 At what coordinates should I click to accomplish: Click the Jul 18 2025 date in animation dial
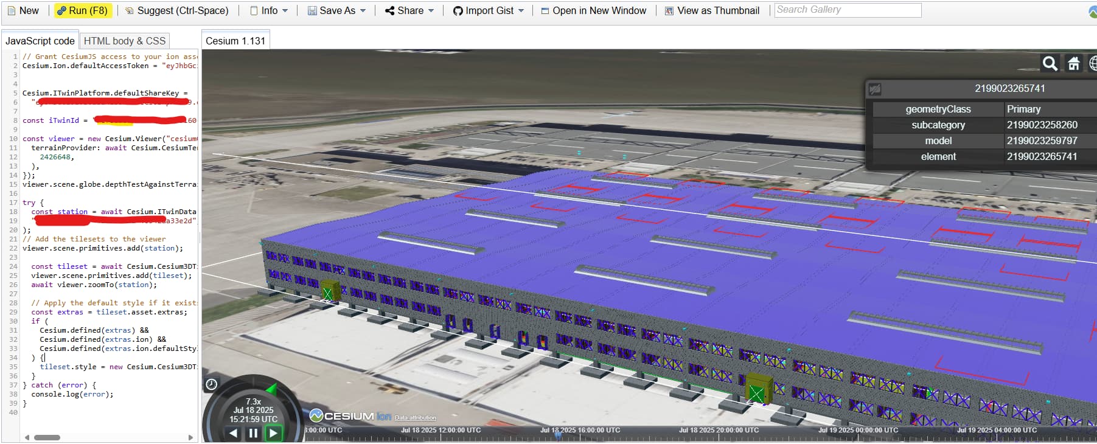coord(253,410)
